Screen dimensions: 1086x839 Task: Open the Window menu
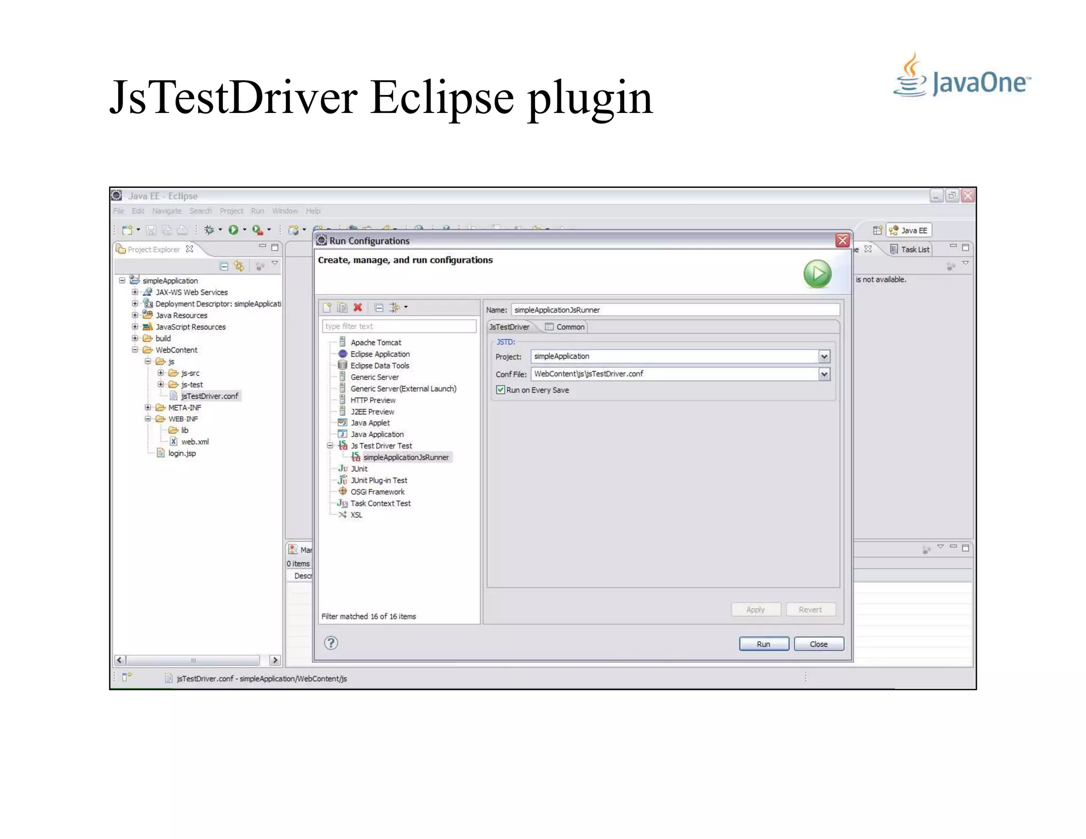point(285,211)
